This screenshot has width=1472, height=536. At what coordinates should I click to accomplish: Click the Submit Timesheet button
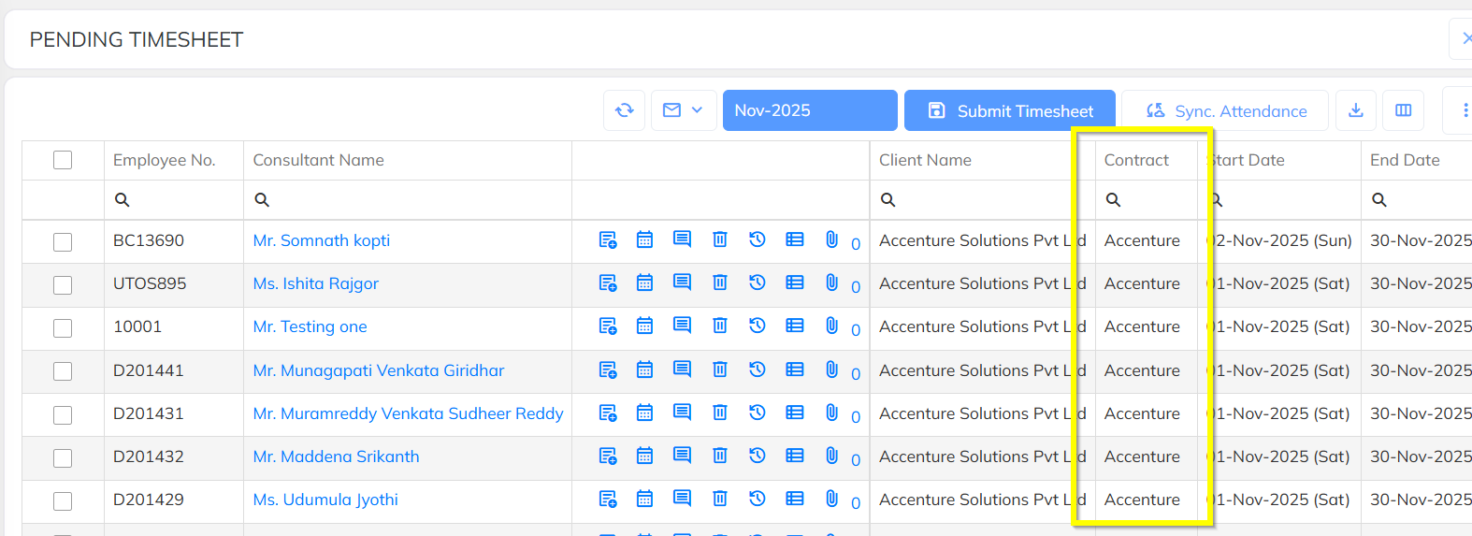1010,110
